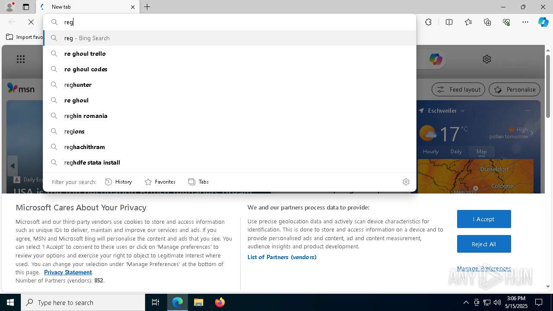Launch Firefox from taskbar
This screenshot has height=311, width=553.
(219, 302)
